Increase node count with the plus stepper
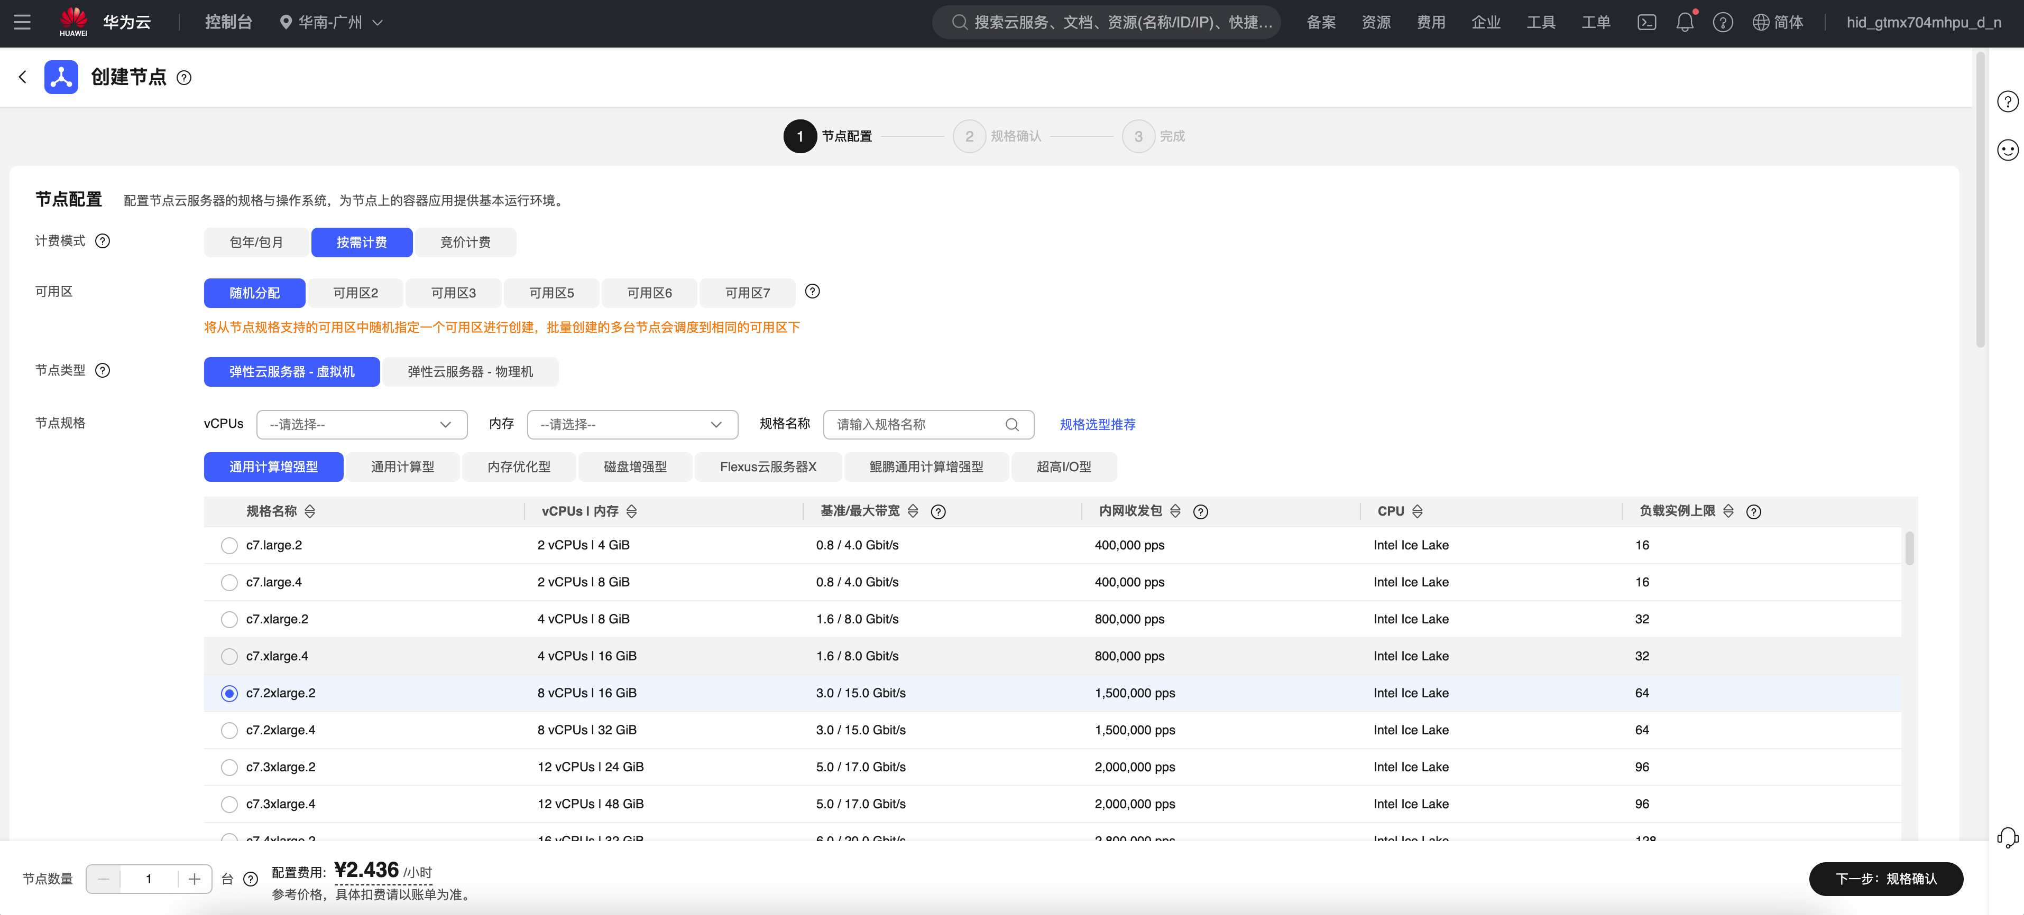Viewport: 2024px width, 915px height. tap(194, 878)
